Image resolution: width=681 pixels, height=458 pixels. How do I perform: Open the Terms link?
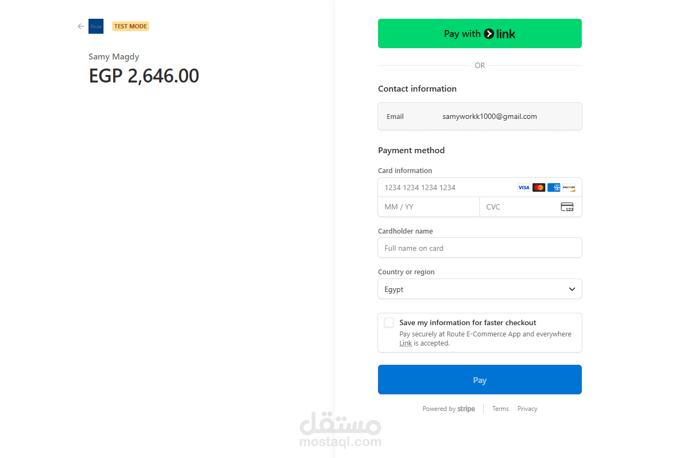[500, 409]
